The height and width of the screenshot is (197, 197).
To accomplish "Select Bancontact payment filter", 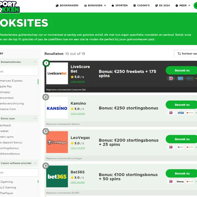I will [x=7, y=98].
